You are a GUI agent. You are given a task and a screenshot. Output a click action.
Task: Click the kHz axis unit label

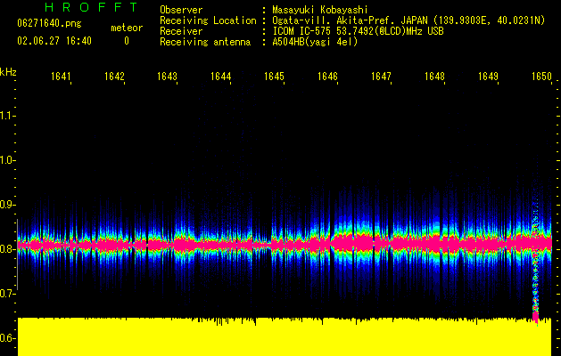tap(8, 71)
